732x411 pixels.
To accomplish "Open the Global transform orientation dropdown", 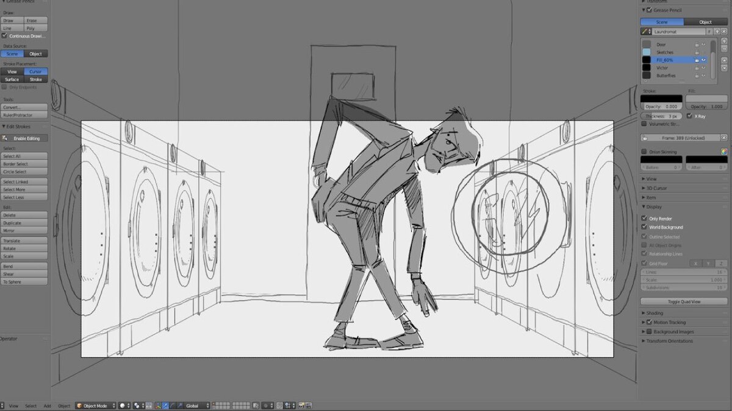I will point(197,406).
